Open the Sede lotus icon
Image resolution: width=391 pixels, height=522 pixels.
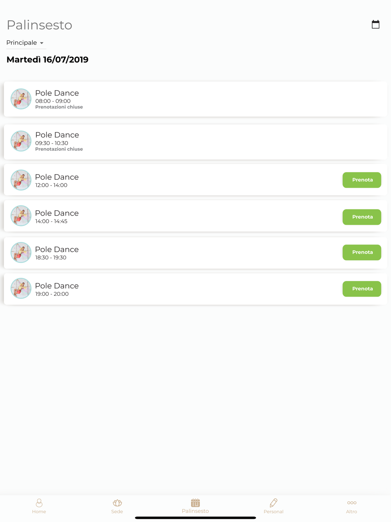pos(117,502)
